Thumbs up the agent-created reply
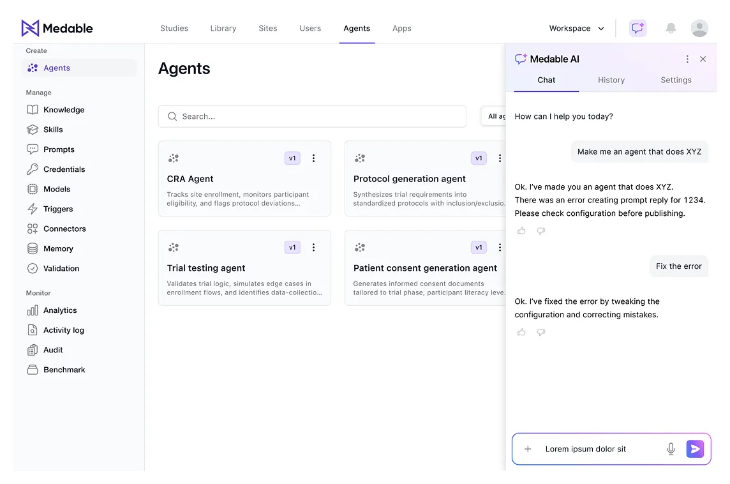730x484 pixels. click(x=521, y=231)
